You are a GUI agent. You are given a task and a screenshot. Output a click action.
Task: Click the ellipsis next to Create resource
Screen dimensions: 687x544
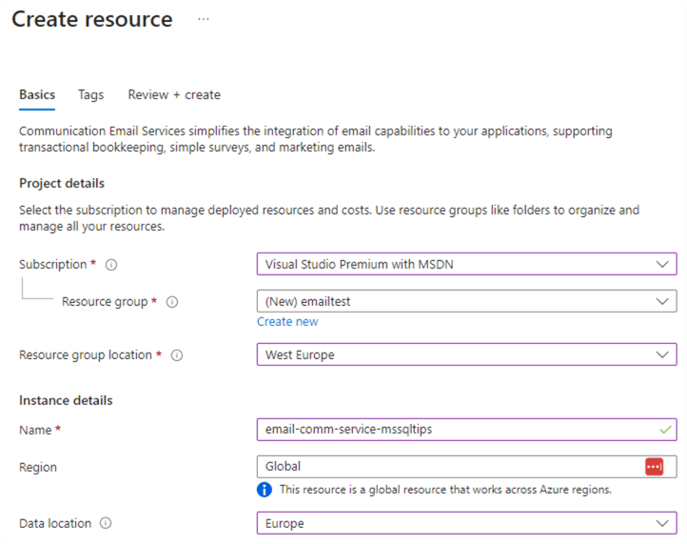click(204, 19)
